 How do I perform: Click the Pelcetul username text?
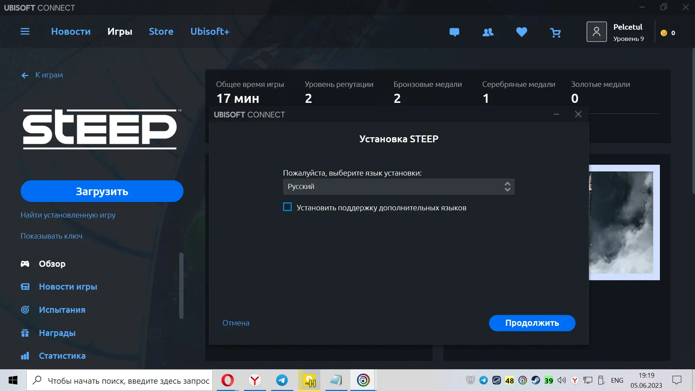click(x=628, y=27)
